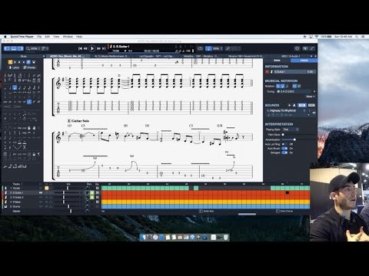Open the Window menu in menu bar

click(68, 37)
